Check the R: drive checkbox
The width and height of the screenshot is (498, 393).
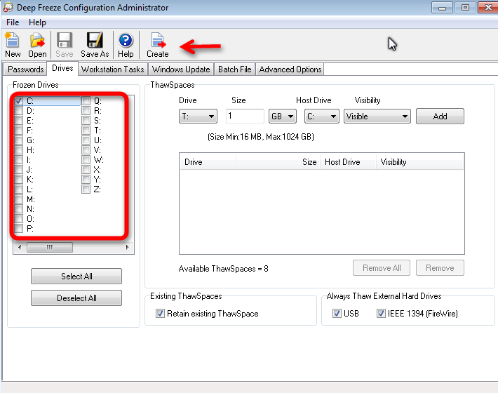click(x=86, y=111)
